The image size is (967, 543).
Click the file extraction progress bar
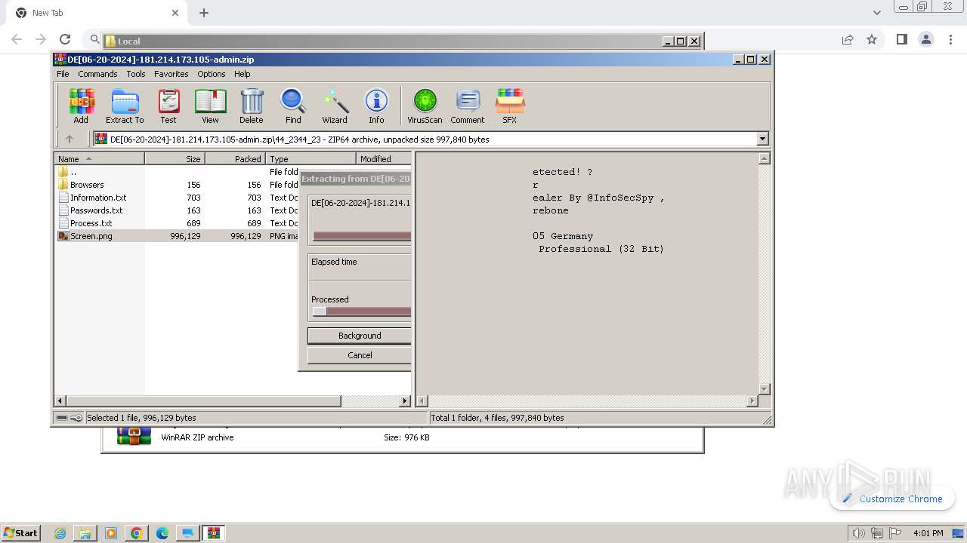[362, 236]
